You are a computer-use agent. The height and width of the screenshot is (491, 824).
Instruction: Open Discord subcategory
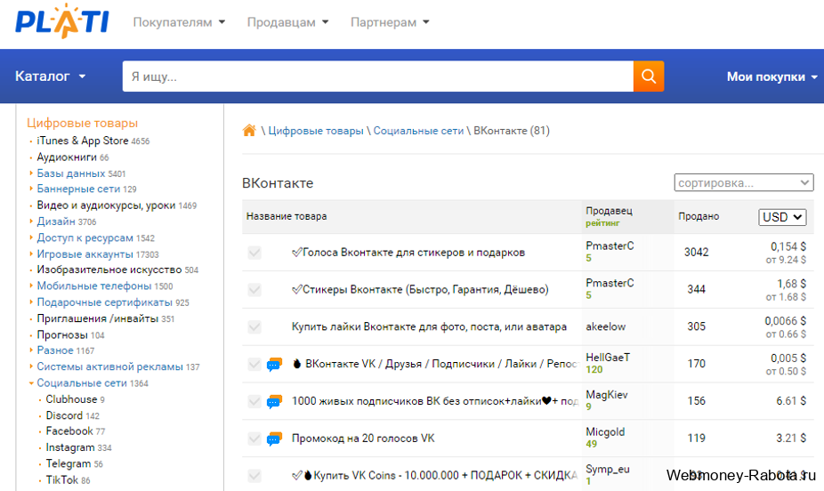tap(64, 415)
